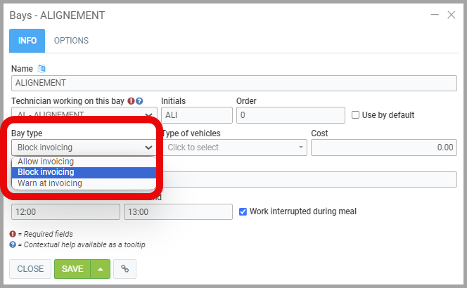Enable the Use by default checkbox
This screenshot has height=288, width=467.
pos(356,115)
